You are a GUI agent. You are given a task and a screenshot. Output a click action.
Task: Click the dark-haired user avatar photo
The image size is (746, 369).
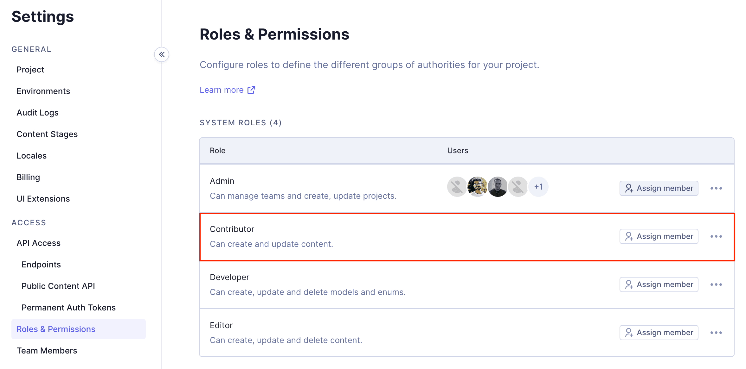point(498,187)
